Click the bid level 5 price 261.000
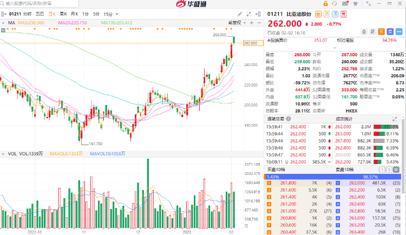The image size is (406, 235). [288, 211]
